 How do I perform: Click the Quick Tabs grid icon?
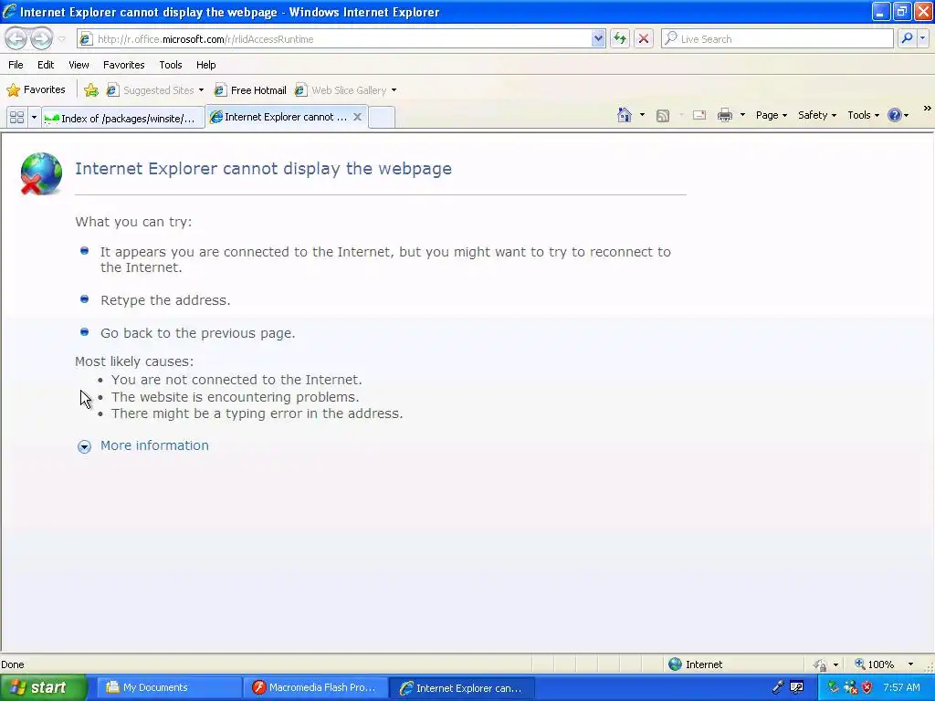click(16, 118)
